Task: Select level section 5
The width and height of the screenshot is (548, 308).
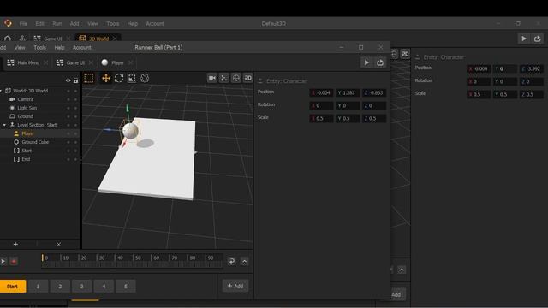Action: (126, 287)
